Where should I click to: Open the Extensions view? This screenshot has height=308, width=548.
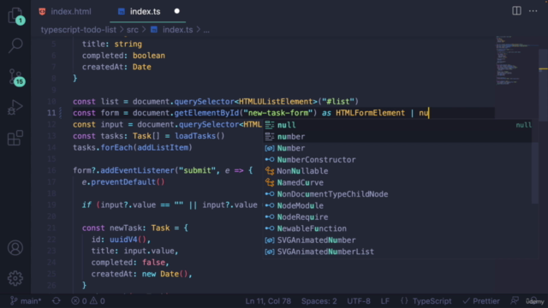[15, 138]
